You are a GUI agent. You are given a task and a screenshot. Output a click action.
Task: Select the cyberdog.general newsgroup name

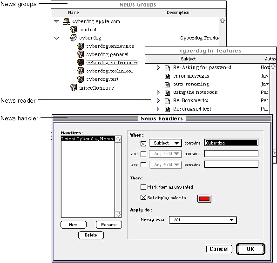pos(108,54)
